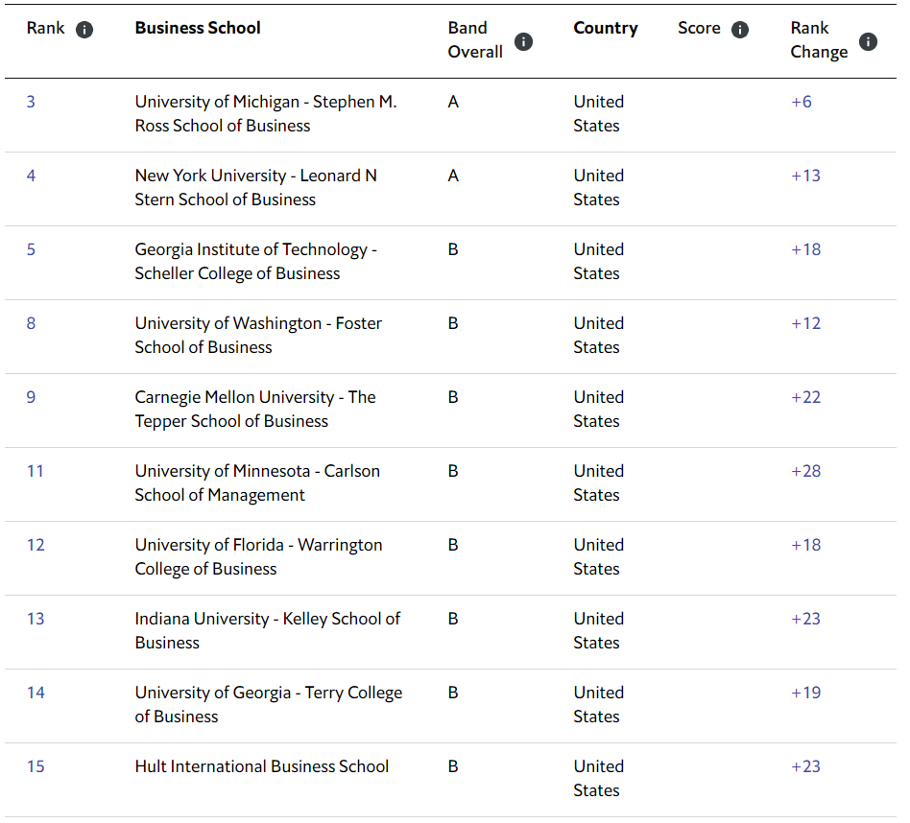
Task: Open University of Michigan Ross School entry
Action: click(265, 113)
